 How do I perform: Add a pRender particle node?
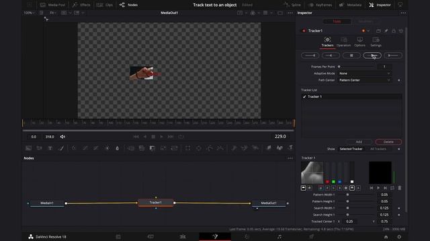[x=255, y=148]
